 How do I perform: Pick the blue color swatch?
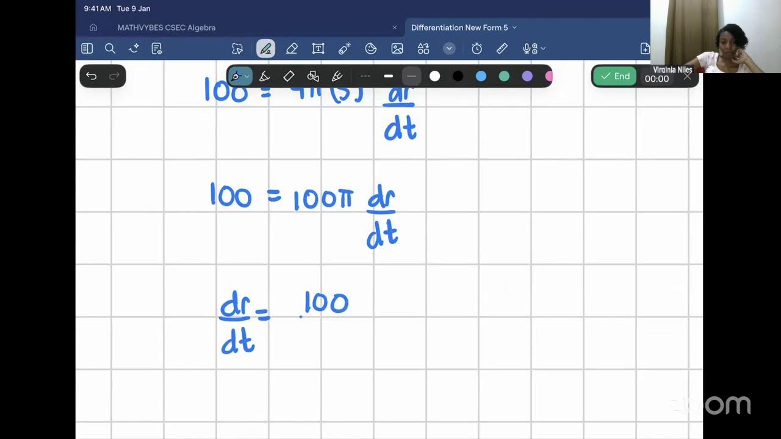481,76
